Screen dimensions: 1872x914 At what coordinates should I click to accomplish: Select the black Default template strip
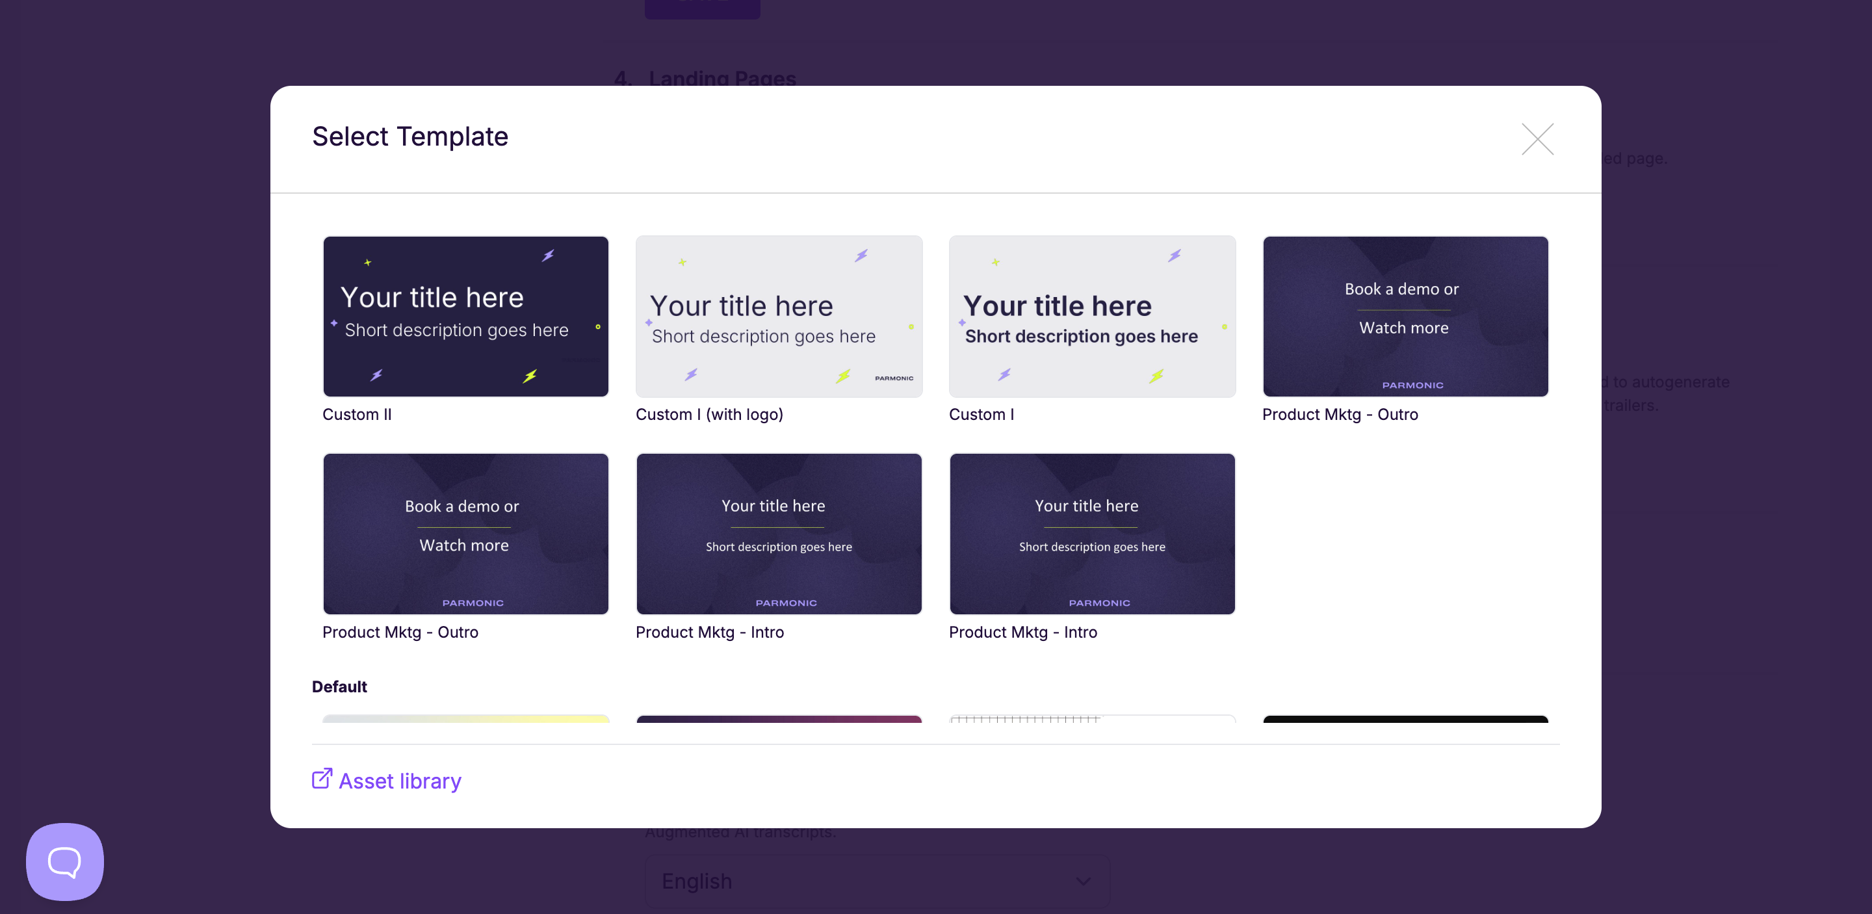click(x=1405, y=718)
